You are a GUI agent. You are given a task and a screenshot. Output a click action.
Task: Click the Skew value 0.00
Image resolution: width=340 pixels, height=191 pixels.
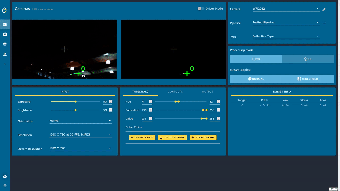pyautogui.click(x=304, y=105)
